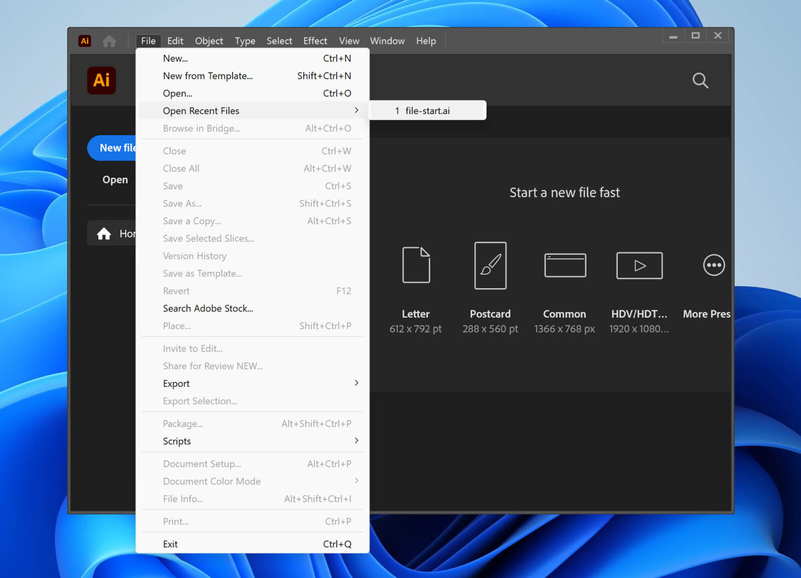The width and height of the screenshot is (801, 578).
Task: Expand the Open Recent Files submenu
Action: pyautogui.click(x=201, y=111)
